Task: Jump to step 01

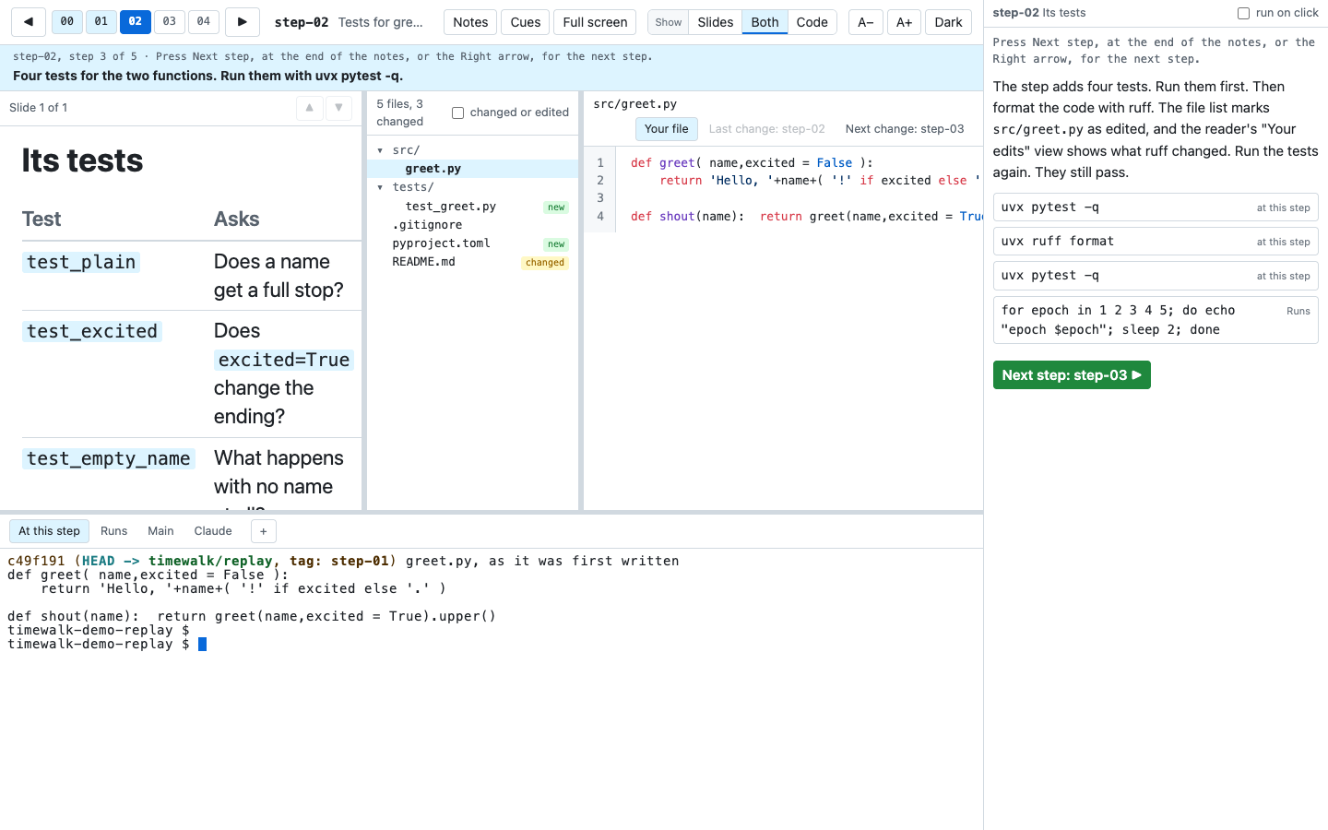Action: 101,21
